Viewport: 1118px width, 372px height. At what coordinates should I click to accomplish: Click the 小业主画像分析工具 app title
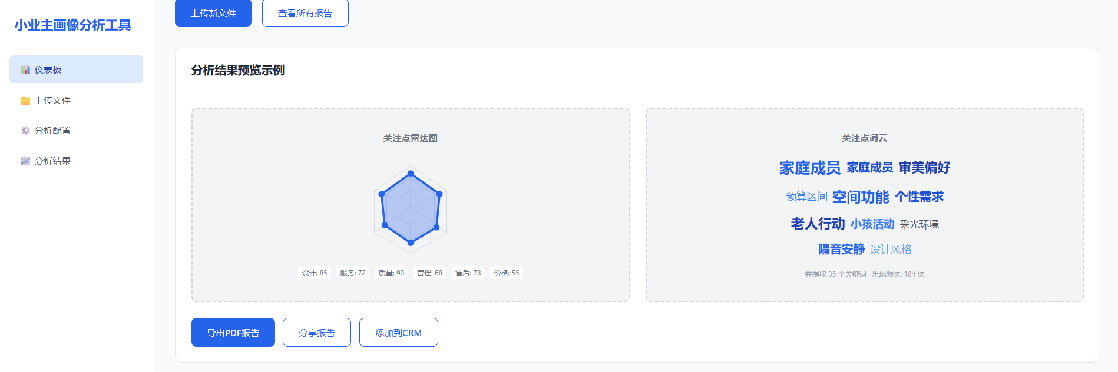click(73, 25)
